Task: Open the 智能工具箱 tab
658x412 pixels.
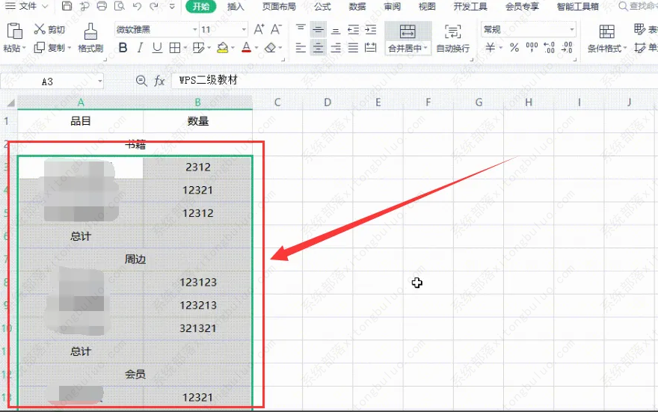Action: 578,6
